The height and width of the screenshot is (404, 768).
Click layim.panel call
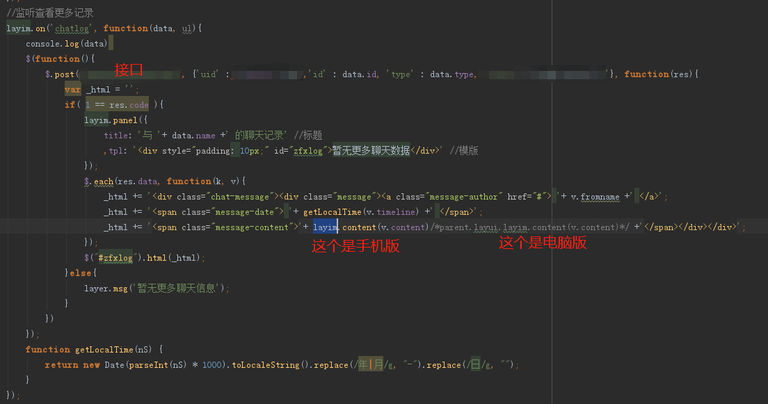[111, 120]
